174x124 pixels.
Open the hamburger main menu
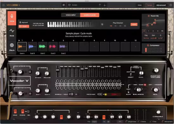tap(3, 5)
